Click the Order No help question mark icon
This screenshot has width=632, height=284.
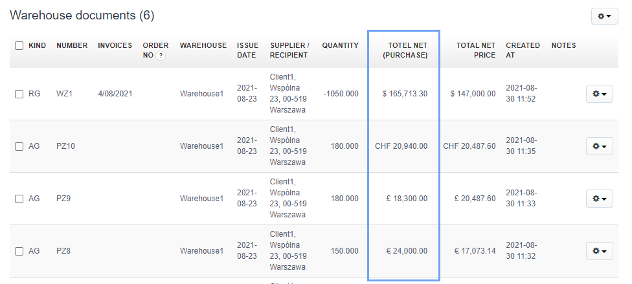161,56
